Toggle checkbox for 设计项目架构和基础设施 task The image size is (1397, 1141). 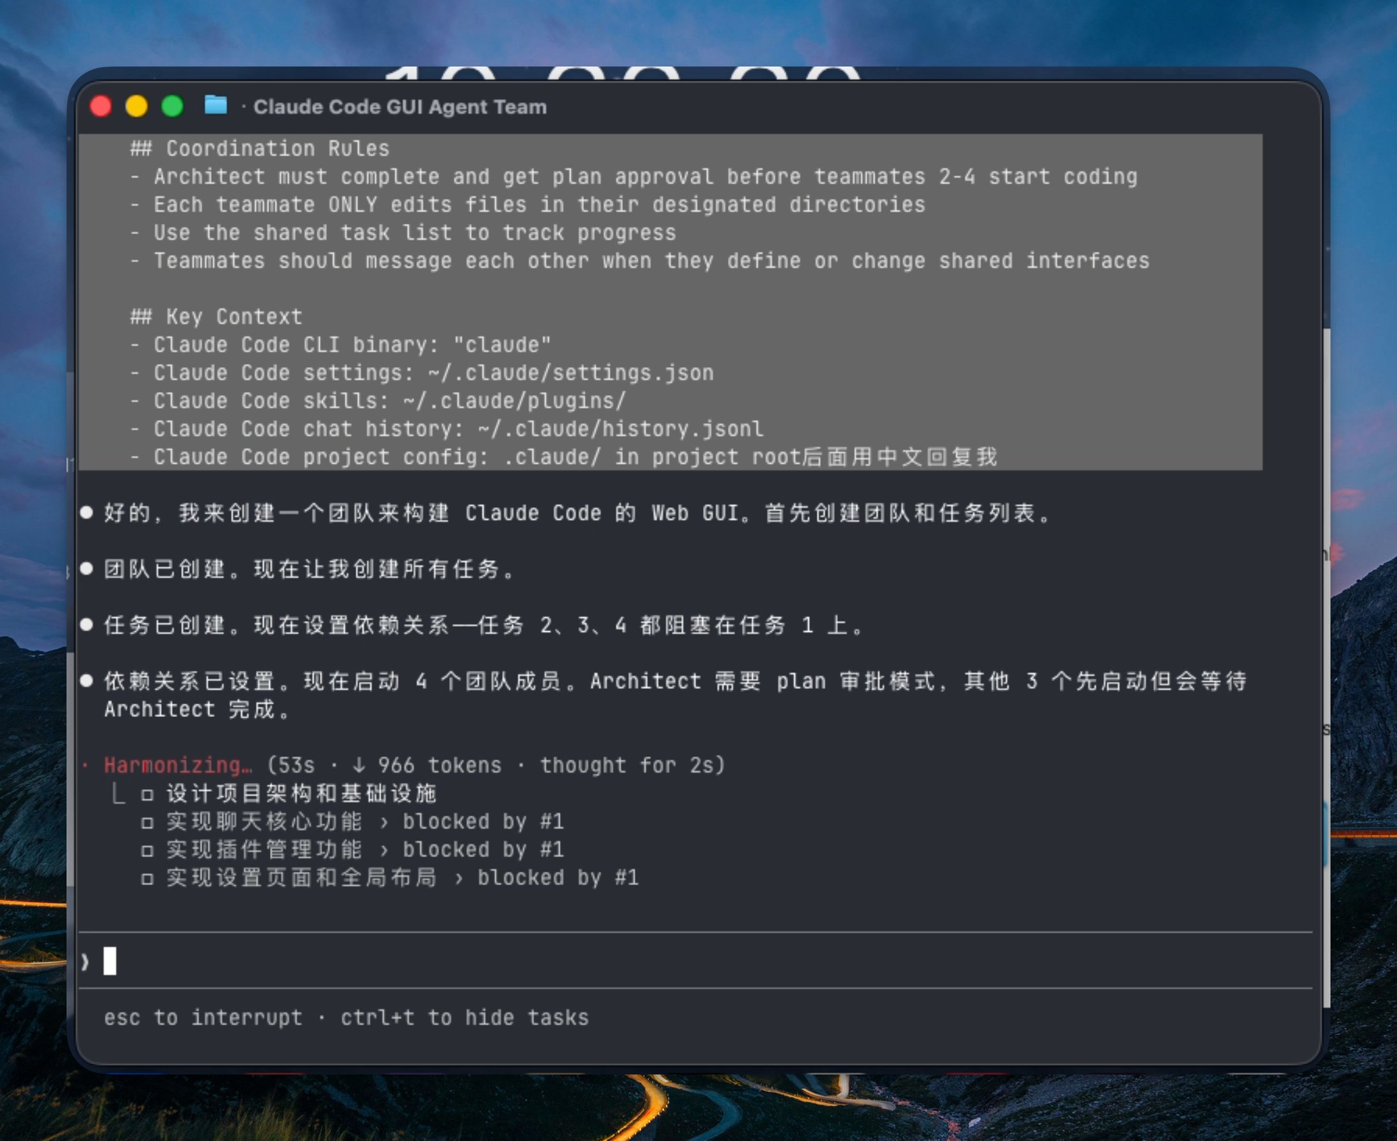[x=147, y=794]
